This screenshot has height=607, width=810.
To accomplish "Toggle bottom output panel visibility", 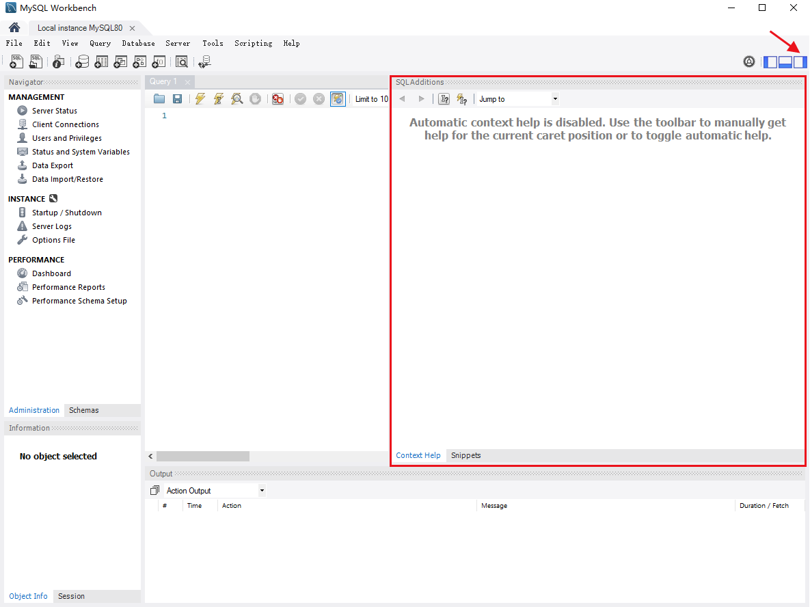I will [785, 62].
